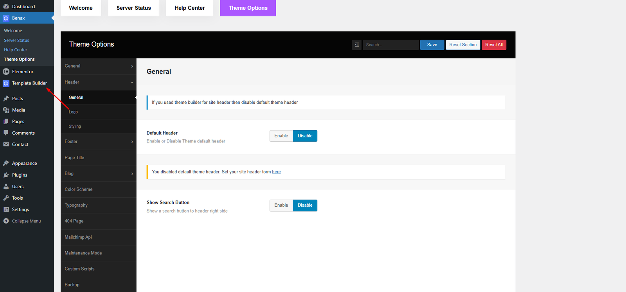Switch to the Server Status tab
Screen dimensions: 626x292
point(133,8)
